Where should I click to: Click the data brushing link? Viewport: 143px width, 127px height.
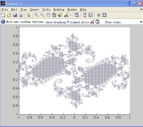tap(56, 22)
